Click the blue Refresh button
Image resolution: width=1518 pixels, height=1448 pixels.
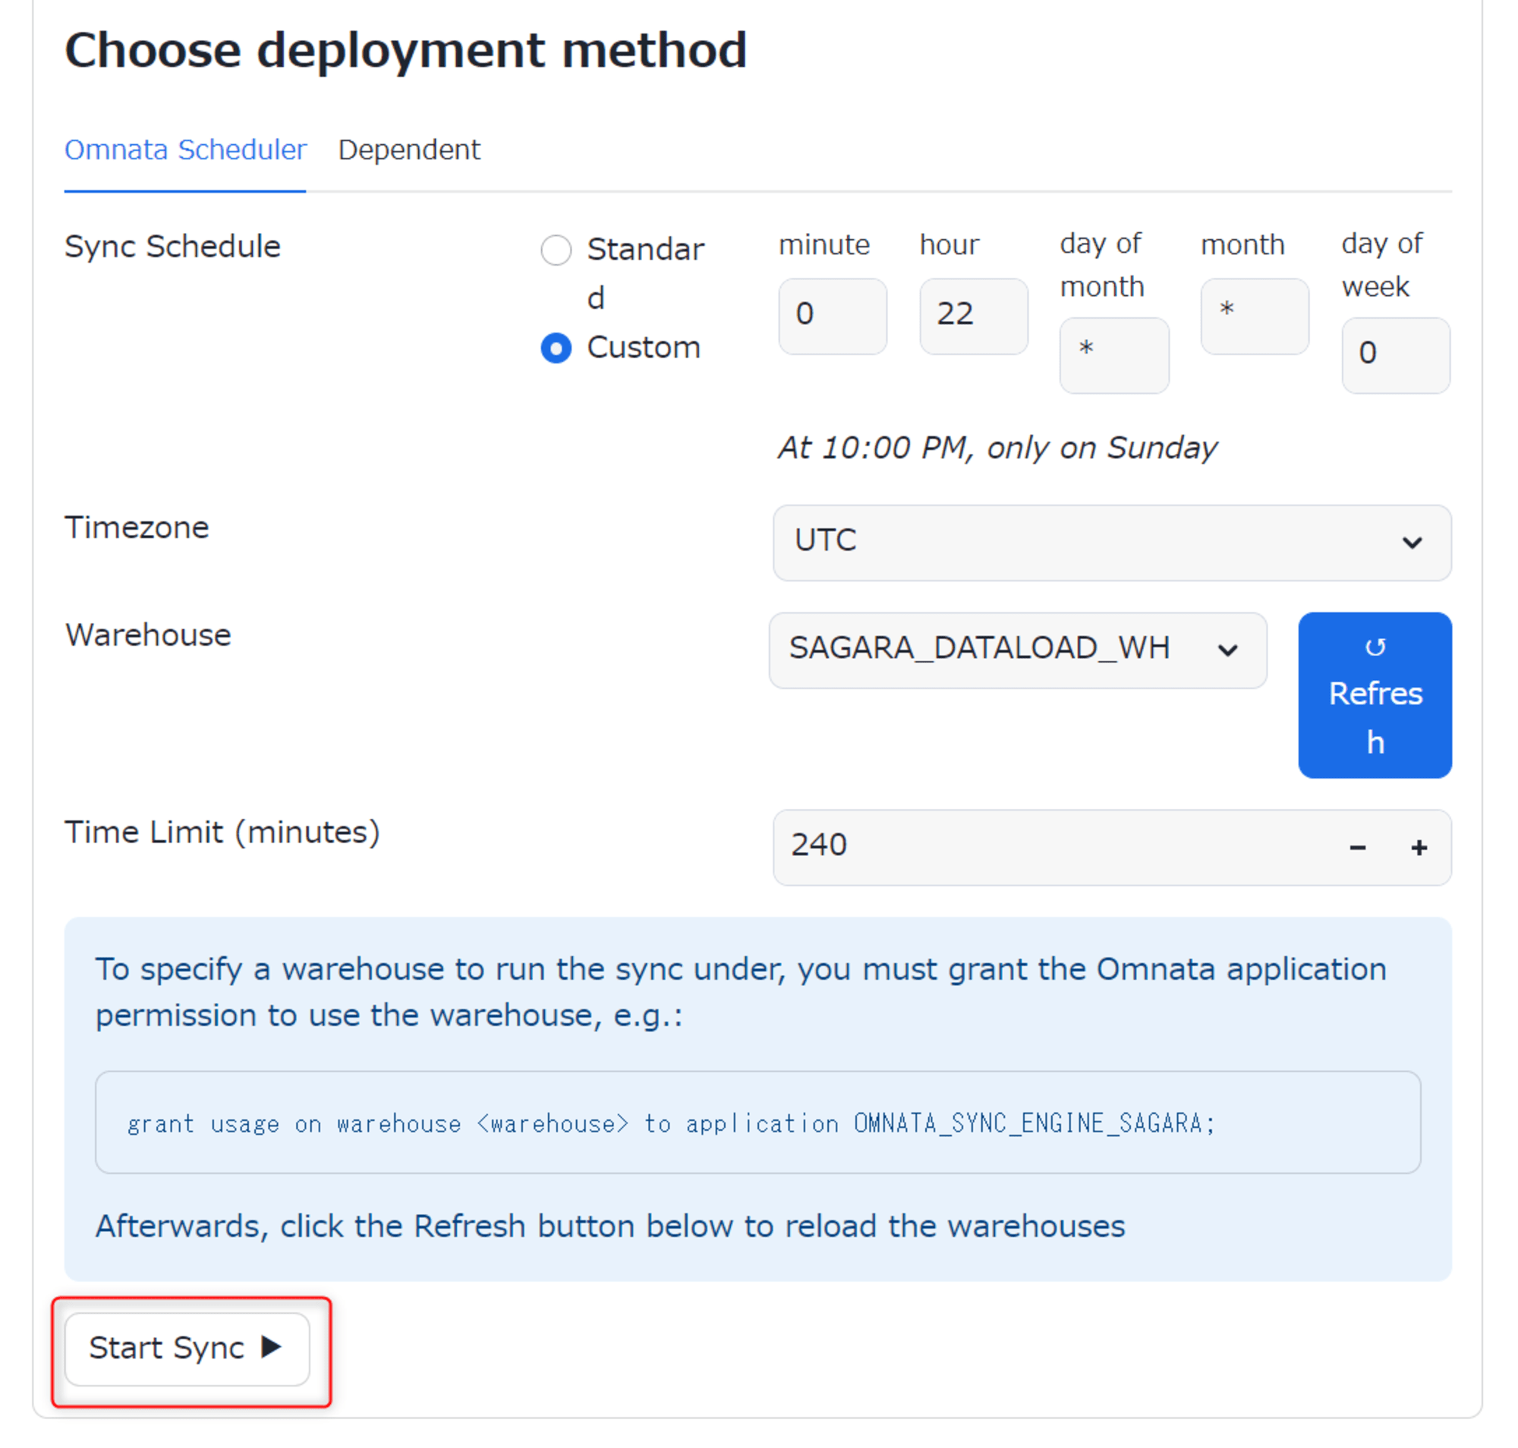tap(1375, 695)
